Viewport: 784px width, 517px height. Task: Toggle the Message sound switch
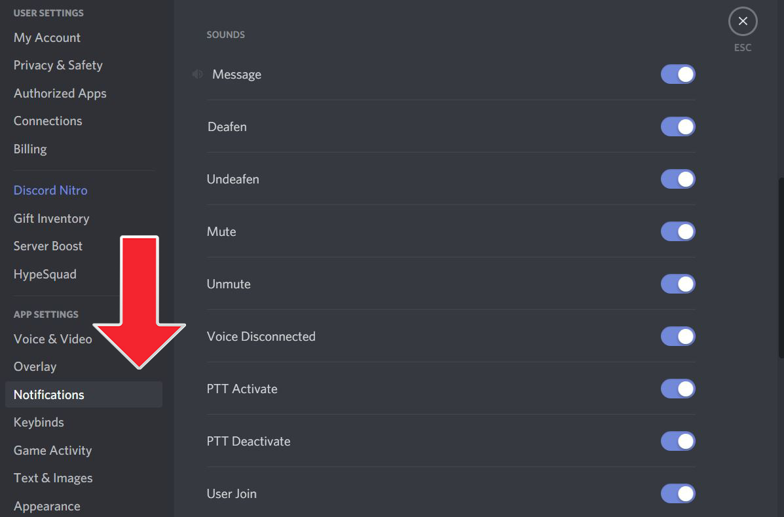coord(677,75)
